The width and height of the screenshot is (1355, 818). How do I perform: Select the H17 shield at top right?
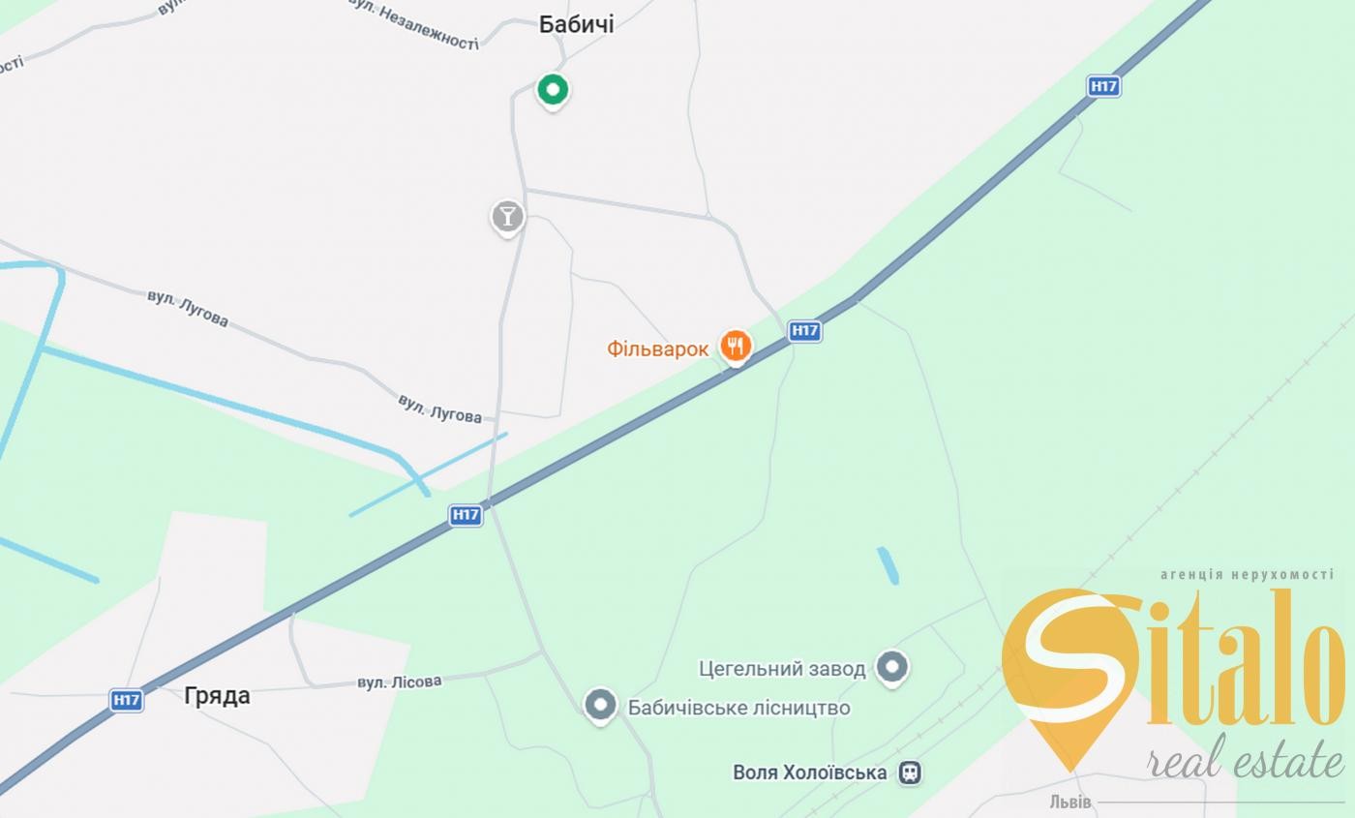[x=1104, y=86]
